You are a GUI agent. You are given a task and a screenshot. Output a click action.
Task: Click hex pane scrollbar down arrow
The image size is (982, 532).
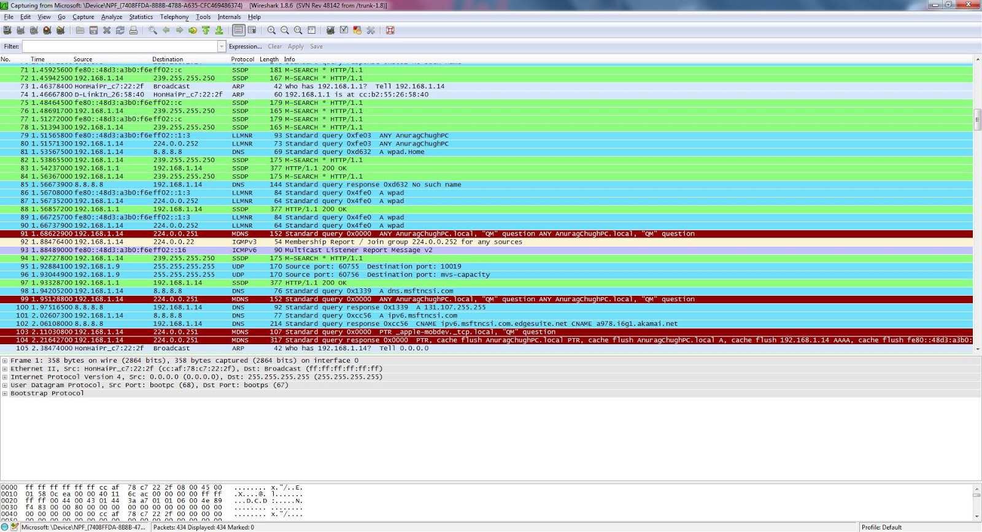click(978, 517)
